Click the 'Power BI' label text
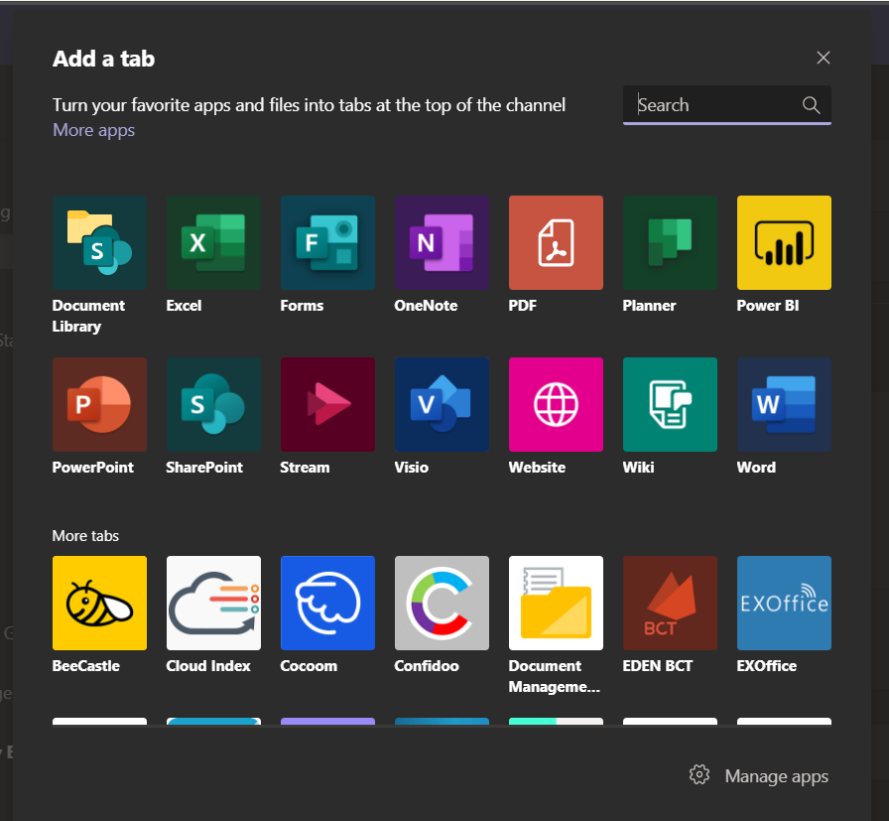 click(768, 306)
